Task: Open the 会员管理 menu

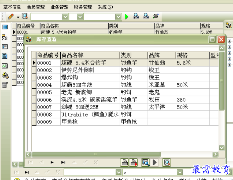Action: (36, 7)
